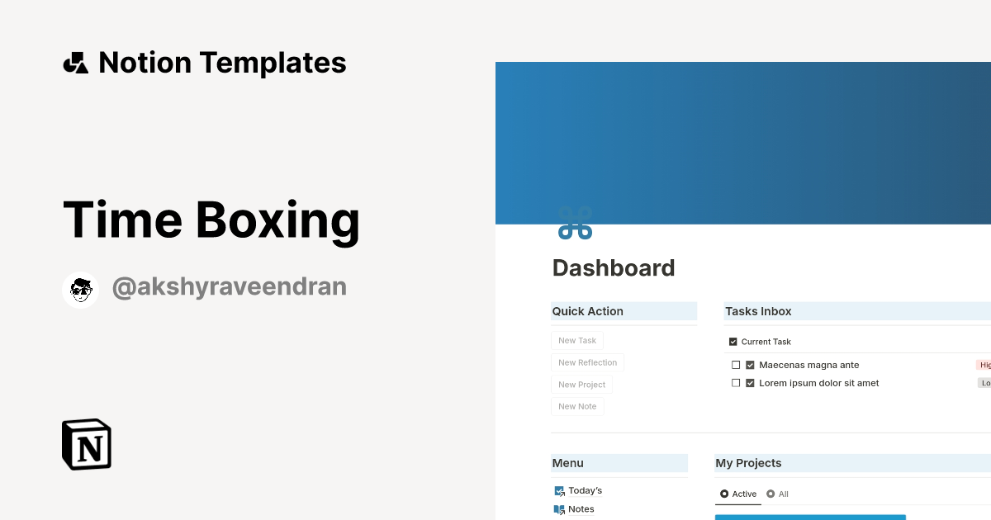
Task: Click @akshyraveendran's profile avatar picture
Action: 80,289
